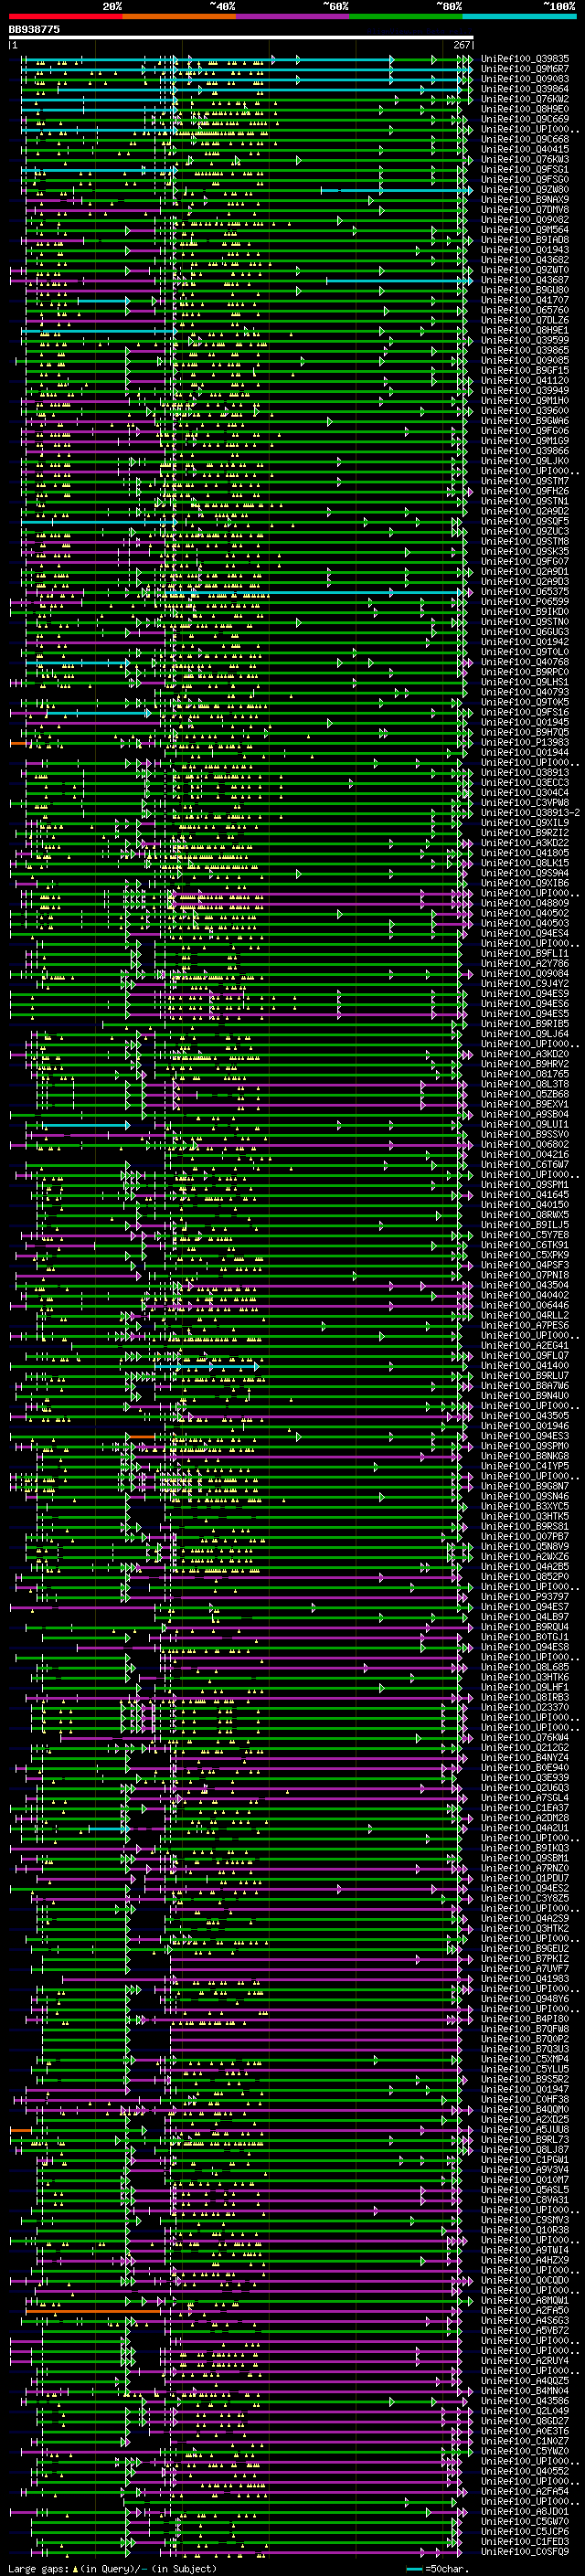Select hit UniRef100_Q41707
This screenshot has height=2576, width=585.
[525, 300]
